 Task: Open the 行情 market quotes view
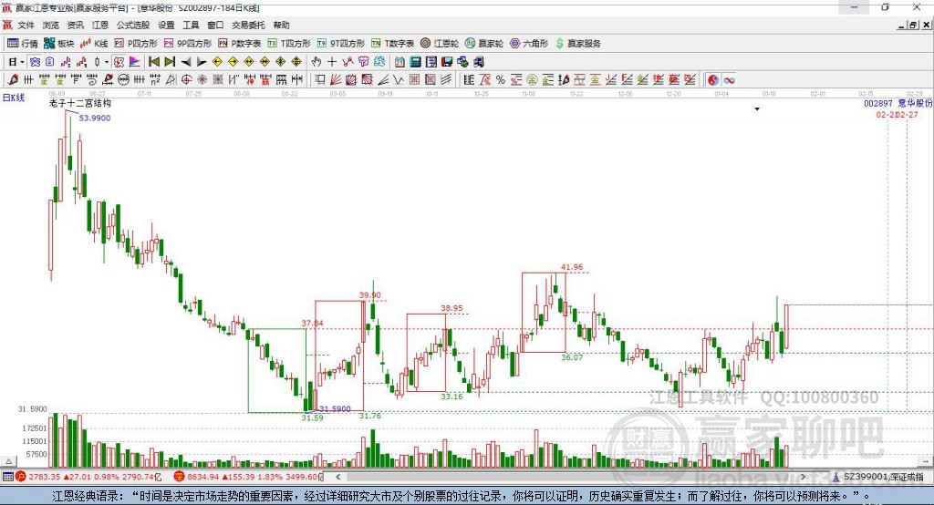[x=22, y=44]
